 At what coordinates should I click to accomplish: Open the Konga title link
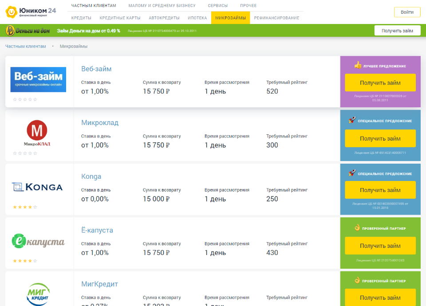91,176
